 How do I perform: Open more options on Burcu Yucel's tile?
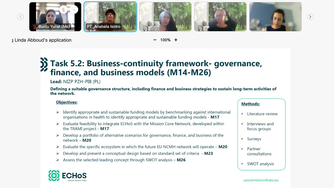[74, 10]
